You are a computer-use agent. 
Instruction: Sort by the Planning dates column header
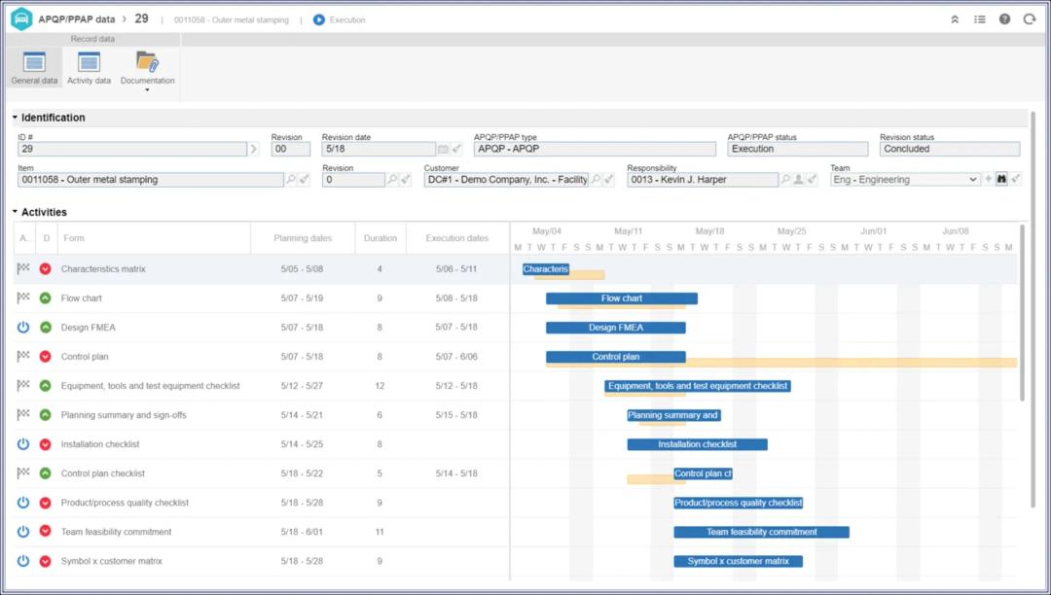click(x=303, y=238)
